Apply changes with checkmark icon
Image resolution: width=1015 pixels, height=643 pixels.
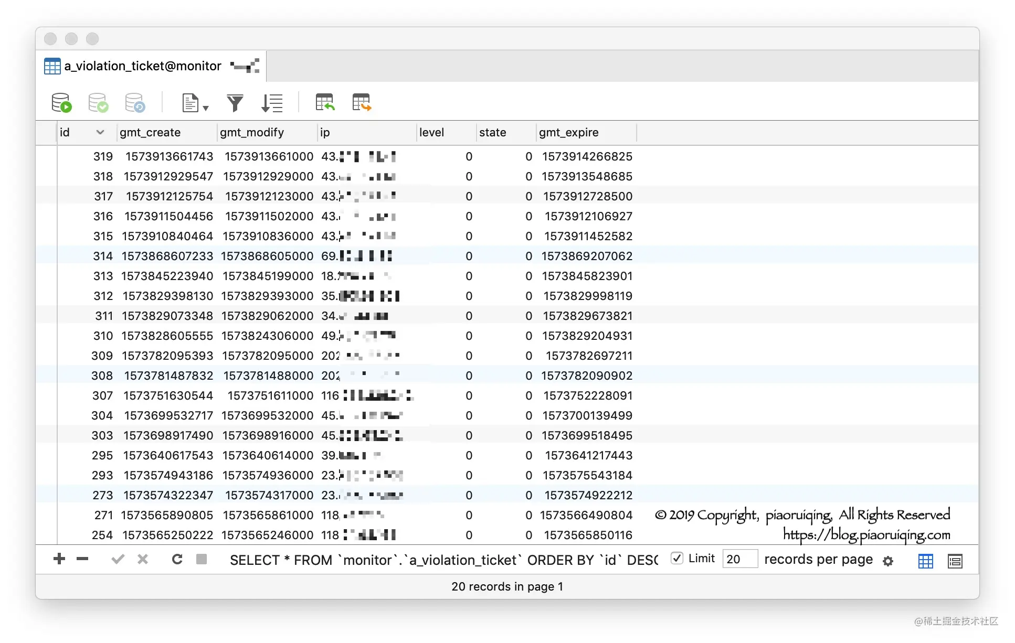pyautogui.click(x=118, y=559)
